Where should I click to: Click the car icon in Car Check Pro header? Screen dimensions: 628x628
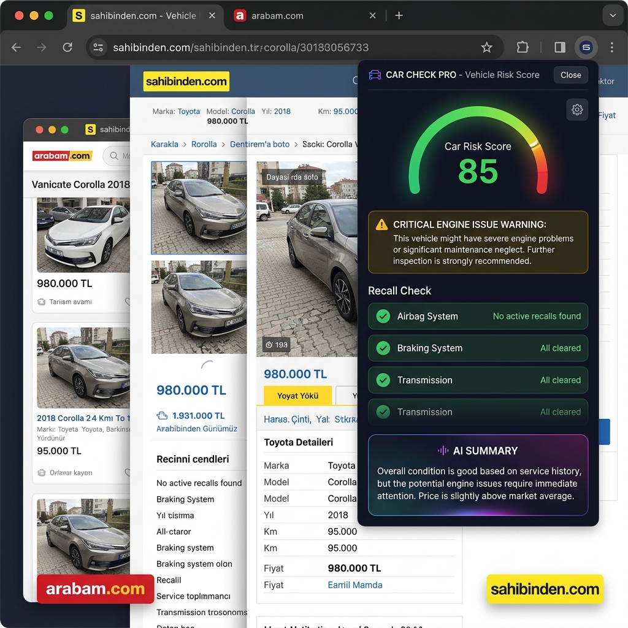click(x=375, y=75)
